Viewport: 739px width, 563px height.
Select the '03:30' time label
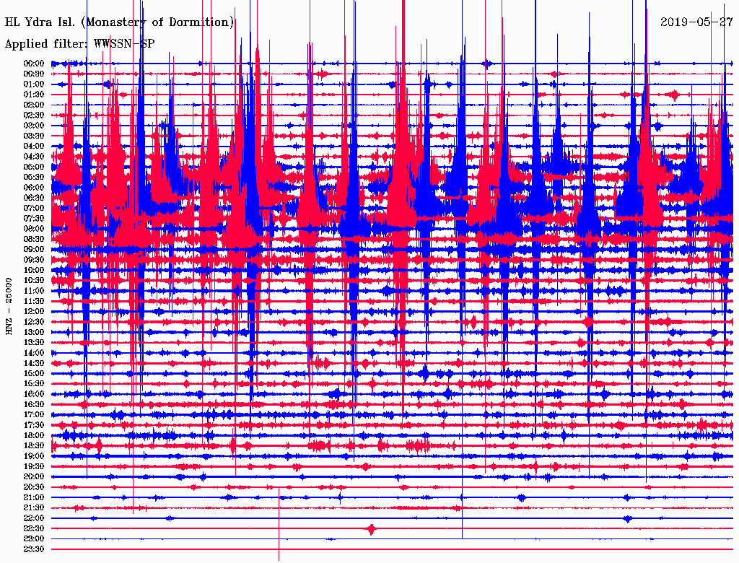coord(34,136)
